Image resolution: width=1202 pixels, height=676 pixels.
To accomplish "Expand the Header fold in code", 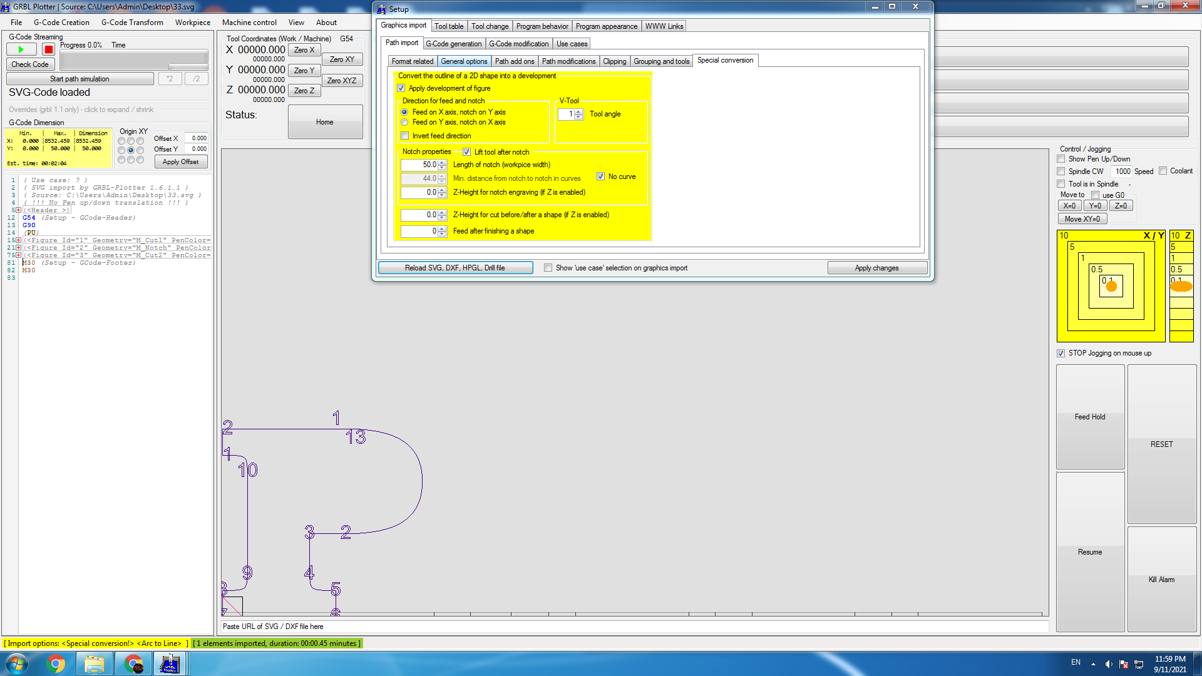I will pyautogui.click(x=18, y=210).
